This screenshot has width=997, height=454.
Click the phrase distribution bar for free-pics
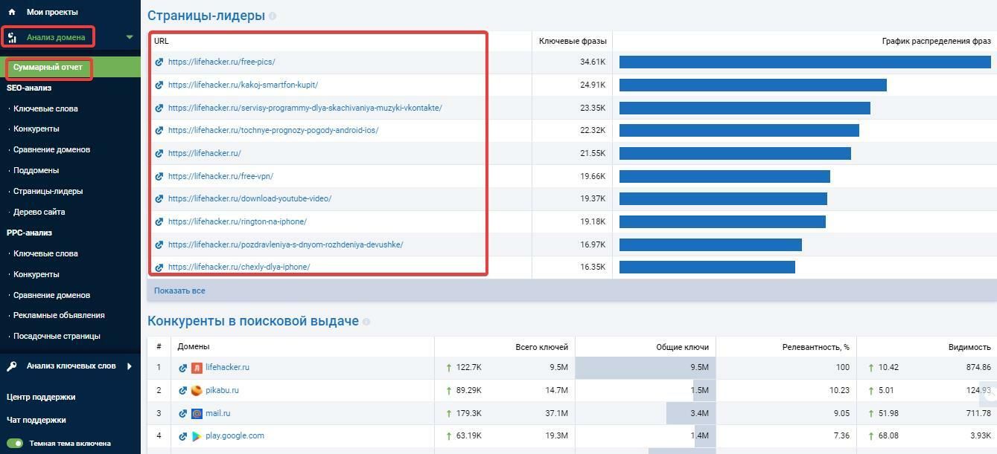point(805,62)
